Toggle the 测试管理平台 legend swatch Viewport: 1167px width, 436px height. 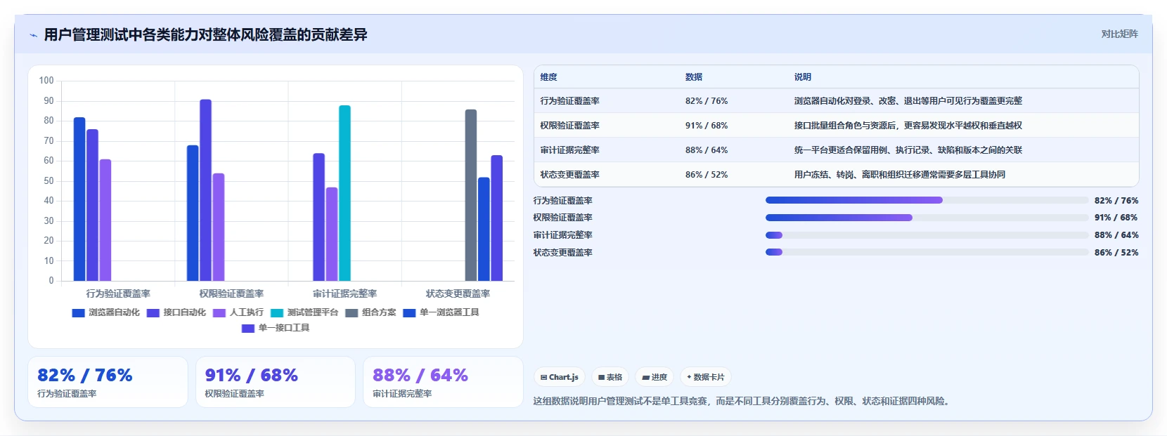277,312
